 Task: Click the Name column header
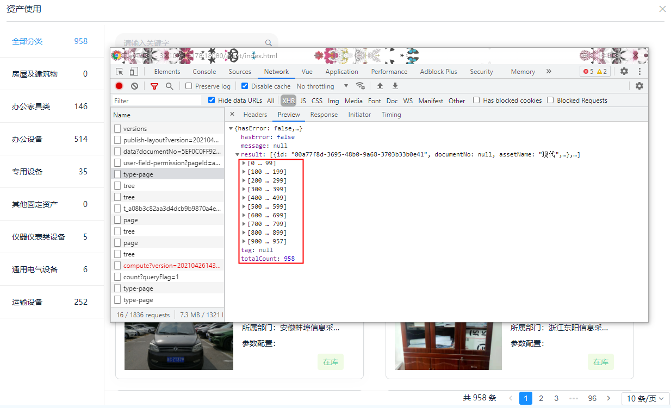tap(167, 115)
